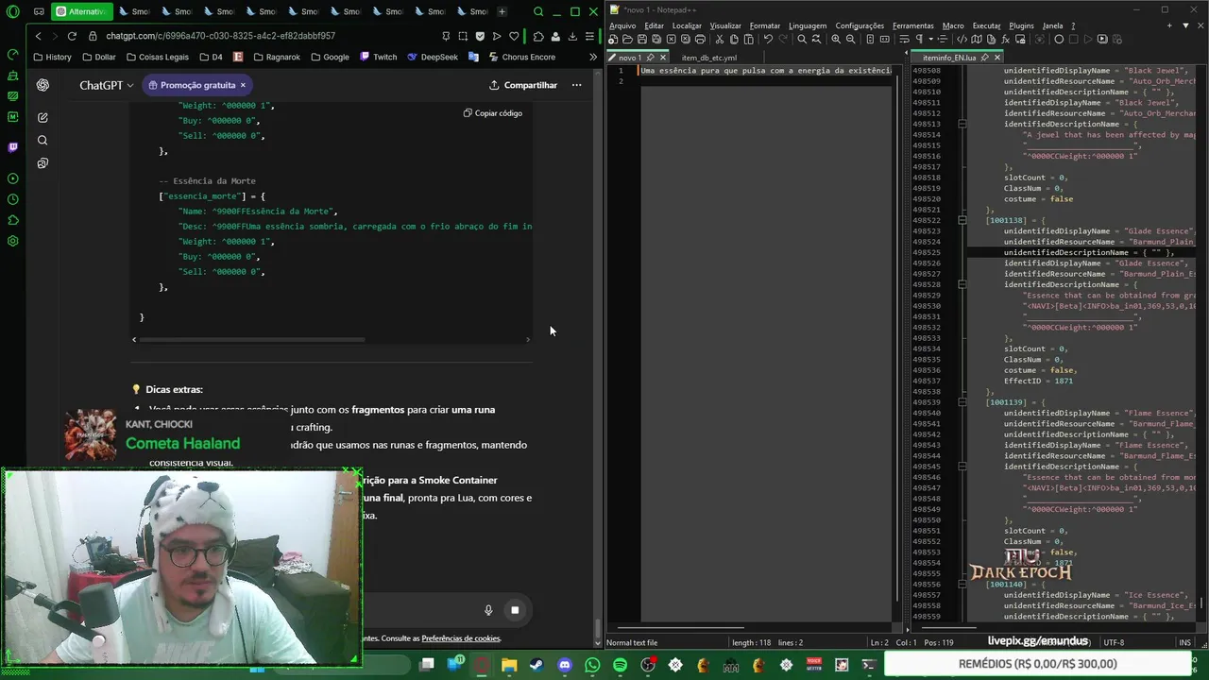The width and height of the screenshot is (1209, 680).
Task: Click the Notepad++ Zoom In icon
Action: pyautogui.click(x=836, y=40)
